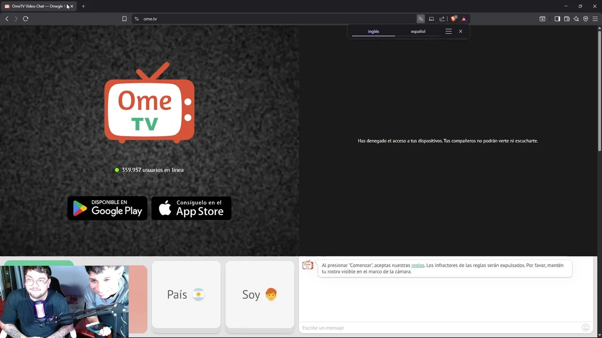Image resolution: width=602 pixels, height=338 pixels.
Task: Click the cast/install screen icon in the address bar
Action: (x=431, y=19)
